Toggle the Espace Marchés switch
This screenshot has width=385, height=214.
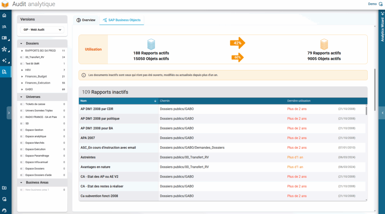(21, 143)
